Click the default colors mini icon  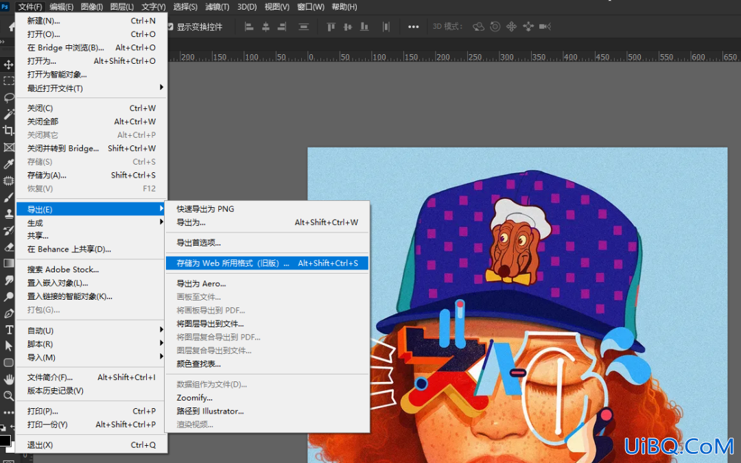3,427
